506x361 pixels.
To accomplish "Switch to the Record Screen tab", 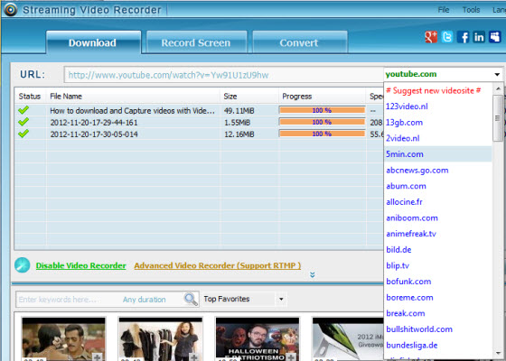I will tap(197, 42).
